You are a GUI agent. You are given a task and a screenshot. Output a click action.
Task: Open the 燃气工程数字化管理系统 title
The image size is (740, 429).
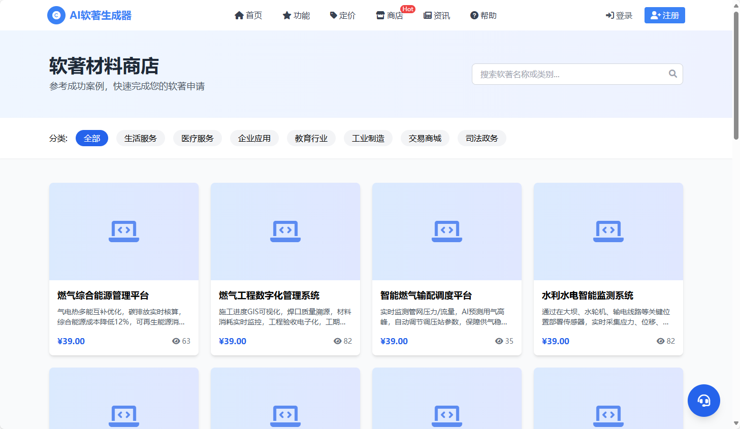click(x=269, y=295)
